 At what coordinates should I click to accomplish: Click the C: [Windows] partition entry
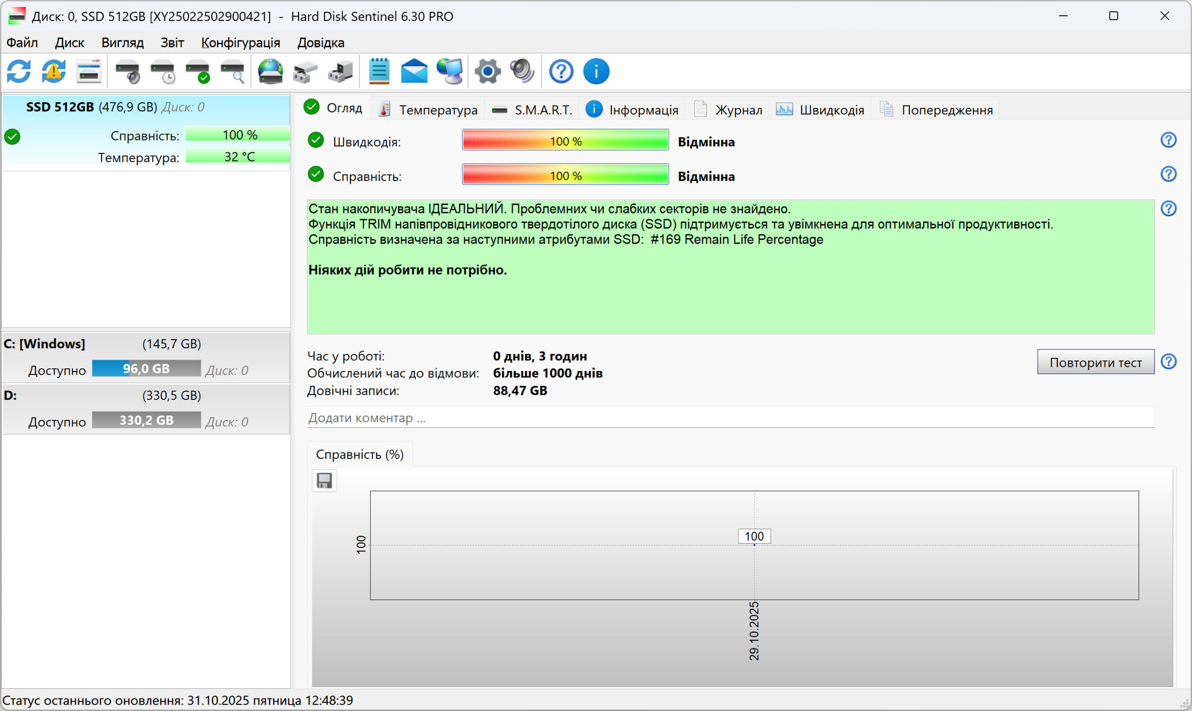(146, 357)
